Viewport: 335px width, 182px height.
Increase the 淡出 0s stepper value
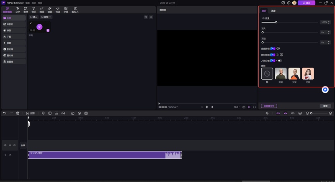pos(329,41)
